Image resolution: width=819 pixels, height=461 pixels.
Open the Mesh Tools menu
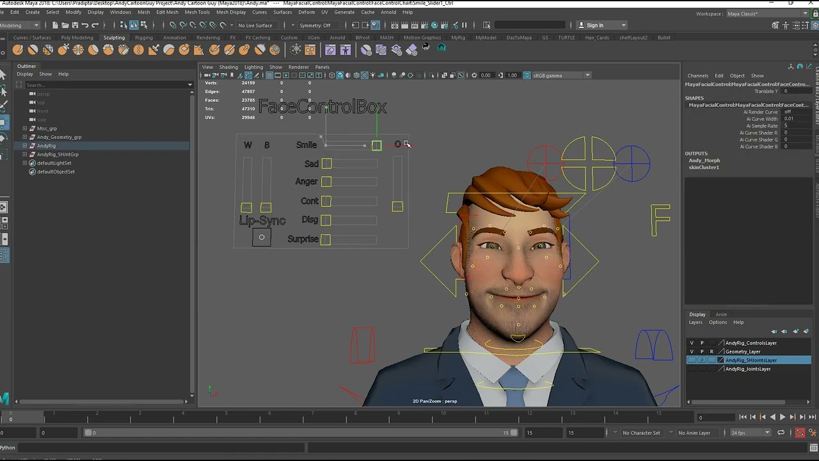pos(197,12)
